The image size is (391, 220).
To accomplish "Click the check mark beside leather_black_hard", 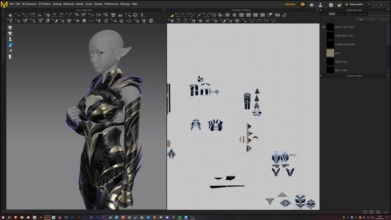I will click(x=324, y=27).
